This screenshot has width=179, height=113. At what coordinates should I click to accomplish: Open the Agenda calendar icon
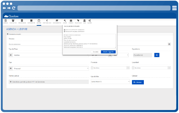coord(5,21)
